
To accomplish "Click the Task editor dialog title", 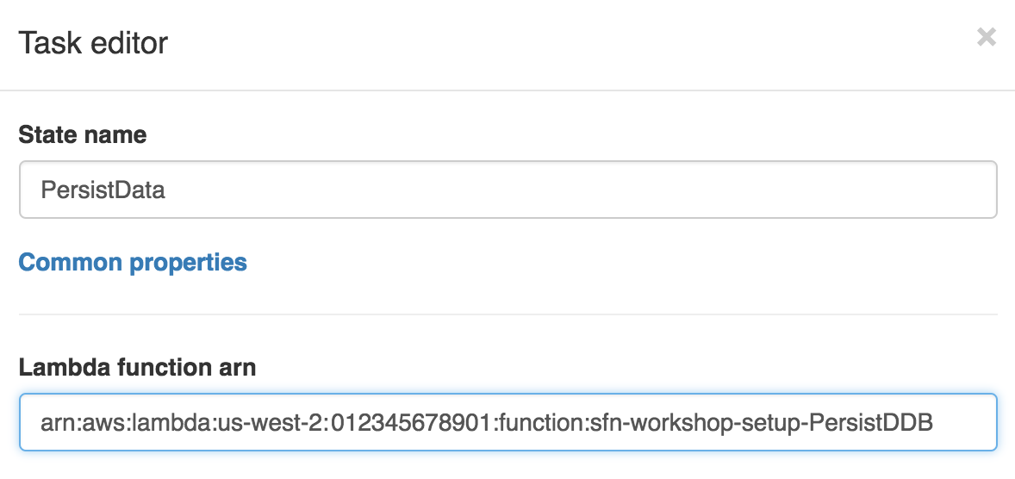I will coord(93,43).
